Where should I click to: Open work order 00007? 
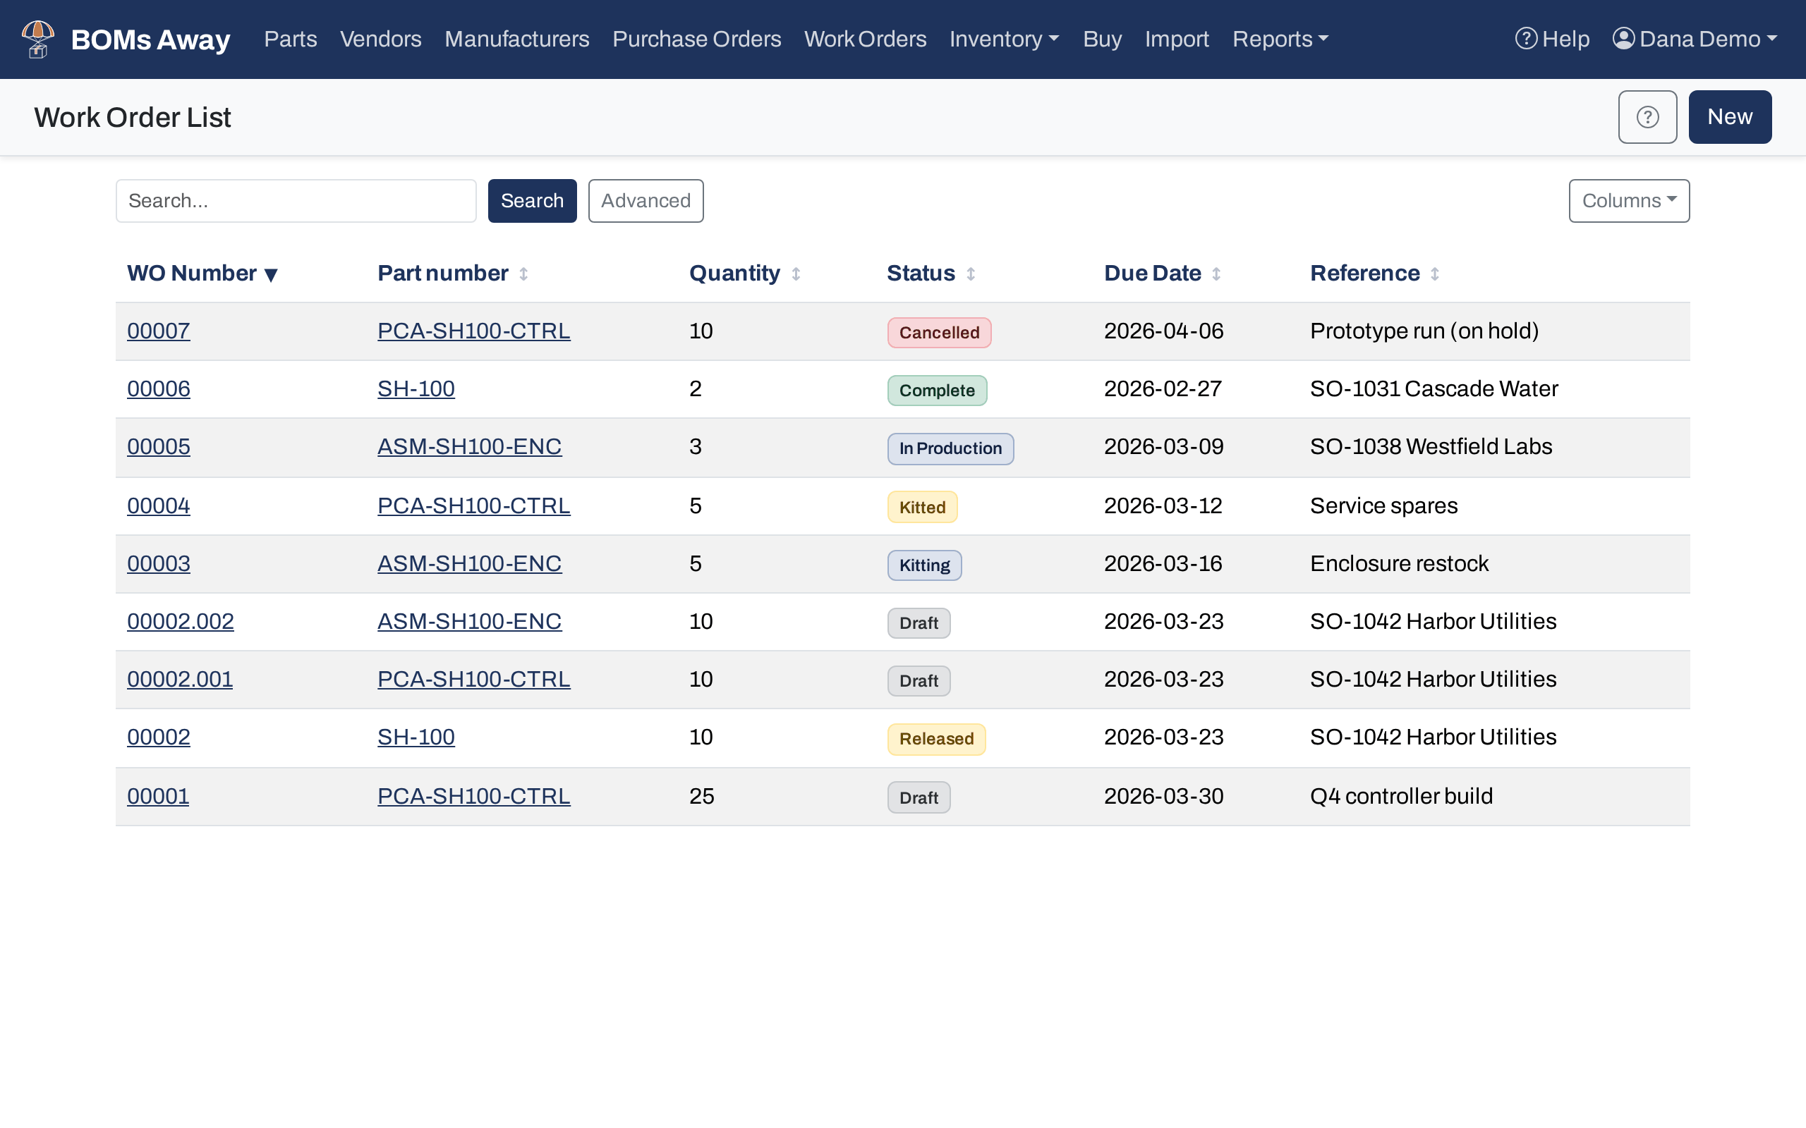tap(158, 331)
